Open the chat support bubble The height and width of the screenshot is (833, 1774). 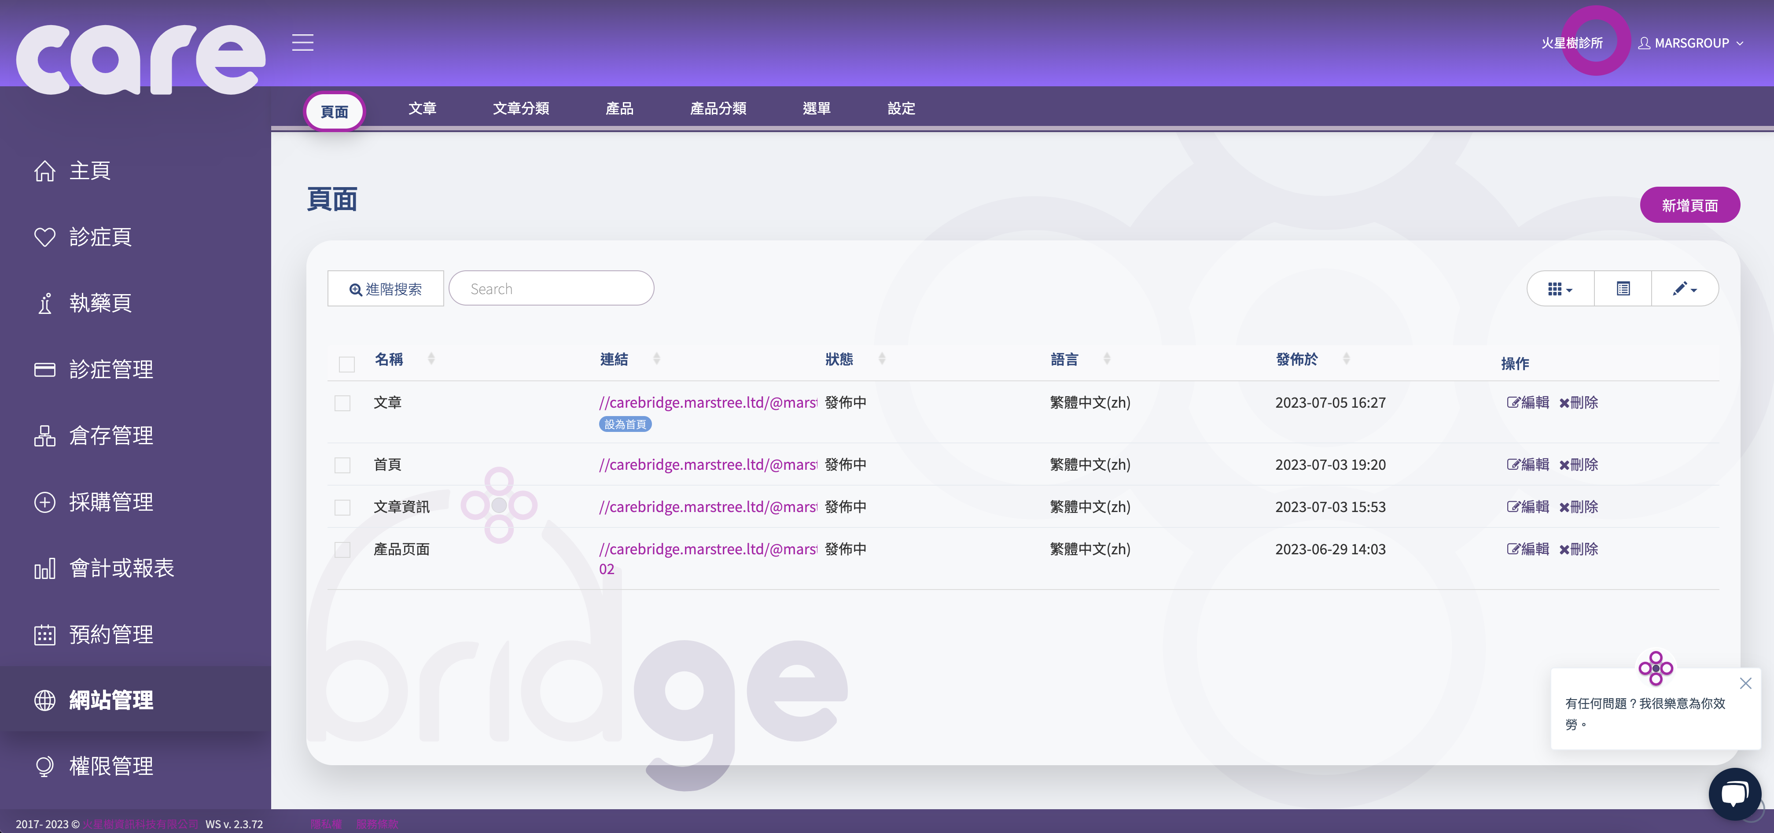1735,794
